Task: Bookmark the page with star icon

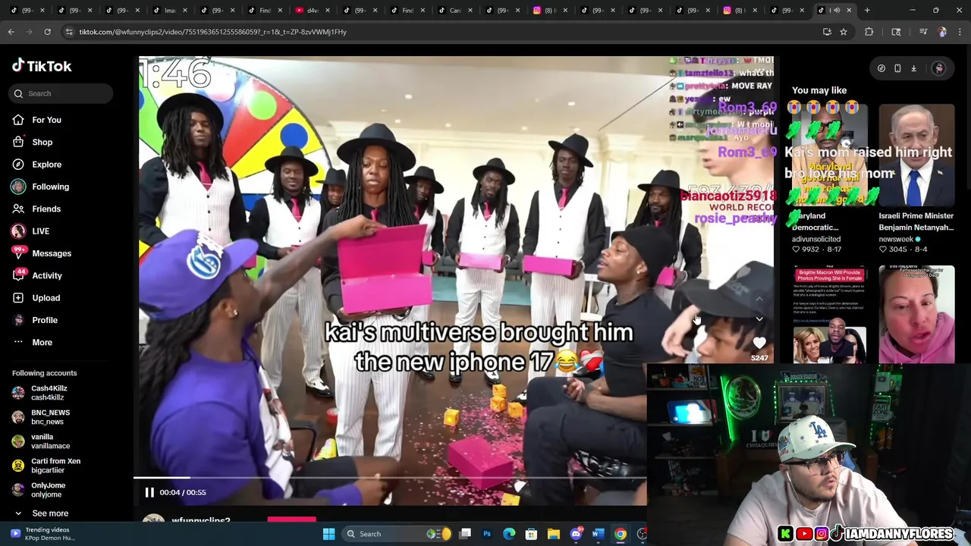Action: (843, 32)
